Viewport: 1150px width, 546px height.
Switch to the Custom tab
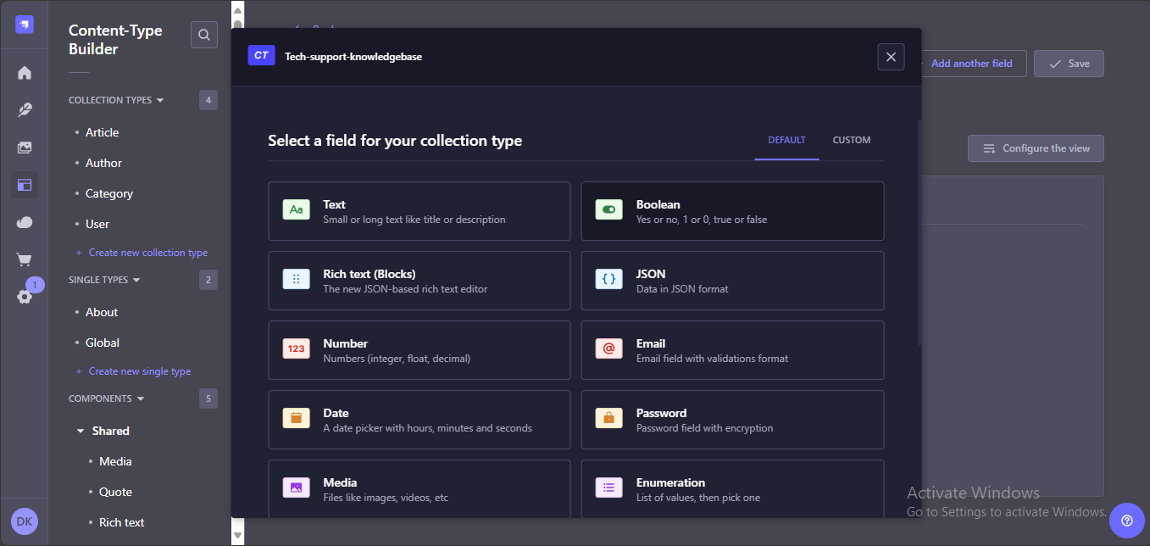[x=851, y=141]
